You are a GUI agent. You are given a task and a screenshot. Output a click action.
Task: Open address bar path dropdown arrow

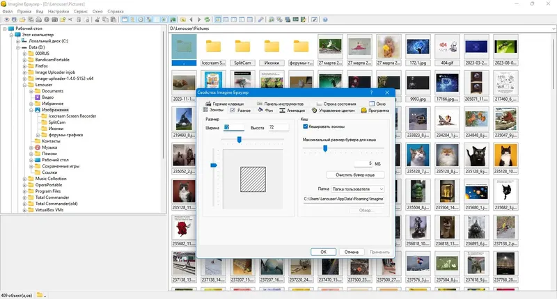(554, 29)
